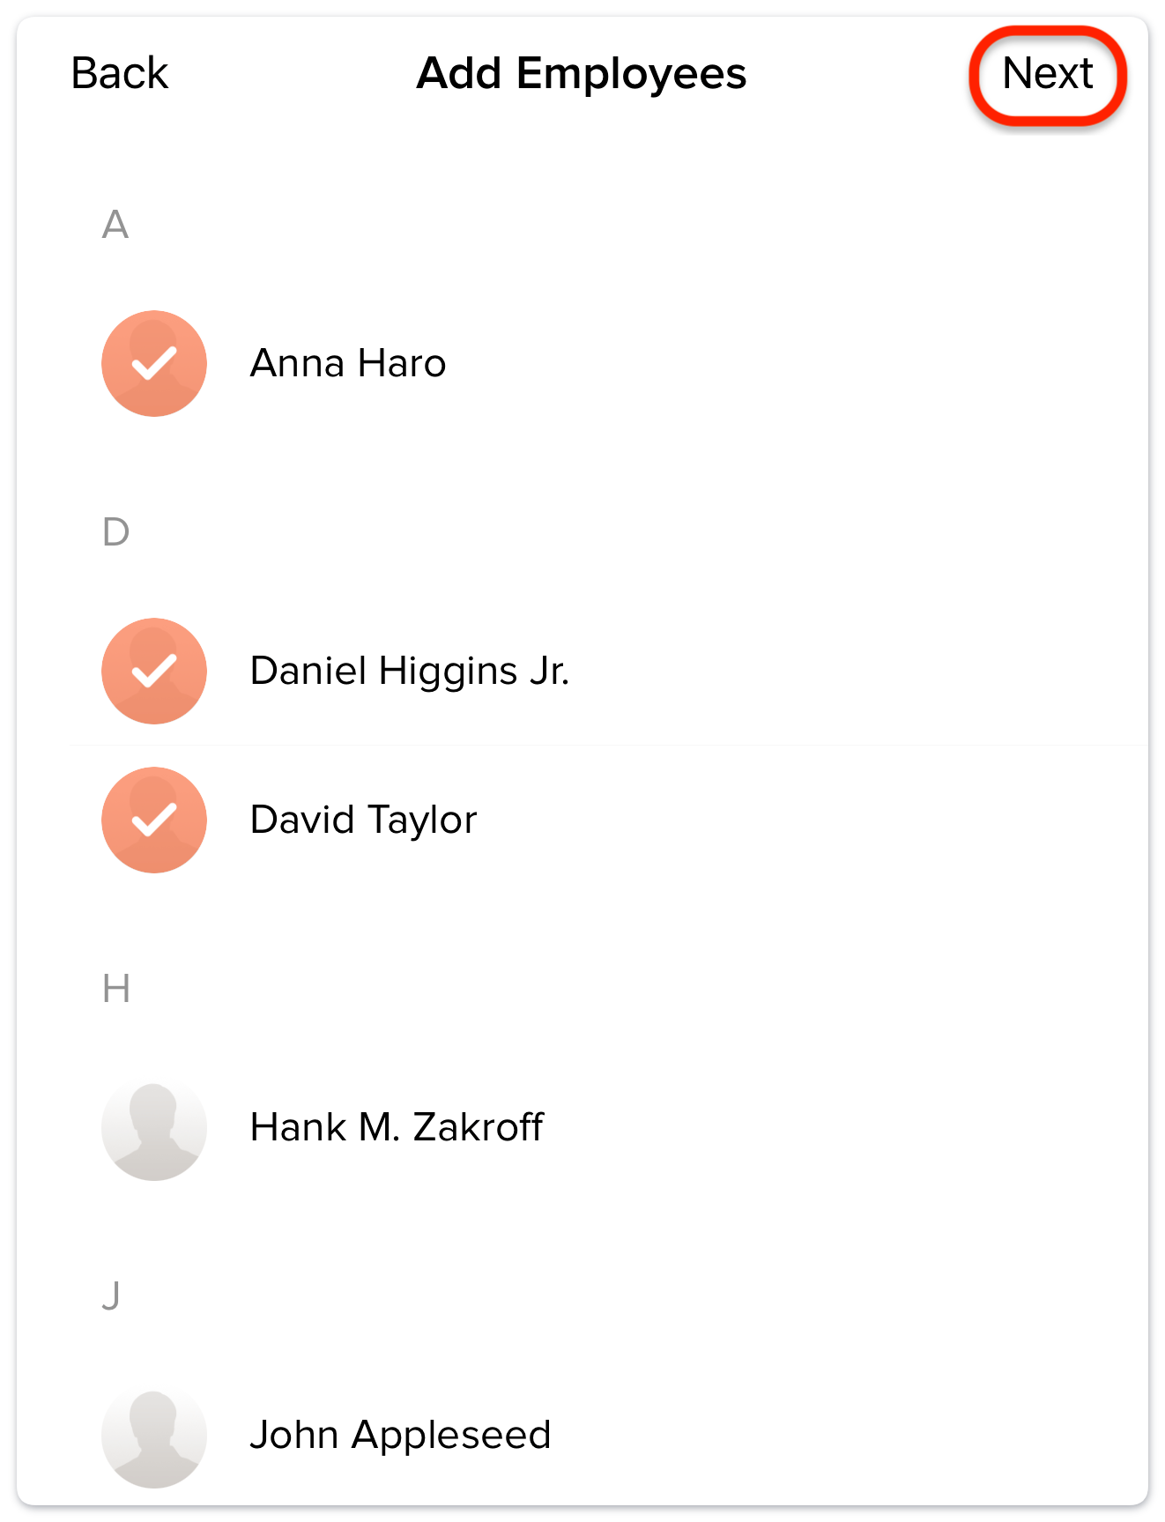This screenshot has width=1165, height=1522.
Task: Toggle off David Taylor's checkmark
Action: coord(154,820)
